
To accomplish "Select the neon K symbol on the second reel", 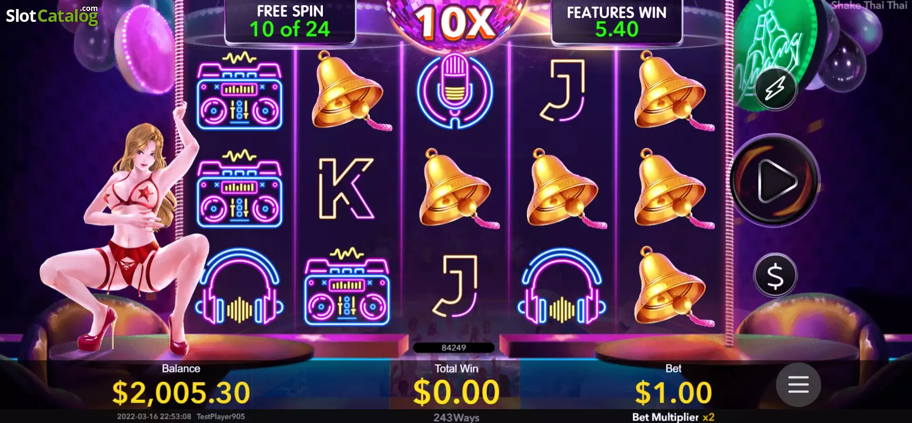I will point(346,188).
